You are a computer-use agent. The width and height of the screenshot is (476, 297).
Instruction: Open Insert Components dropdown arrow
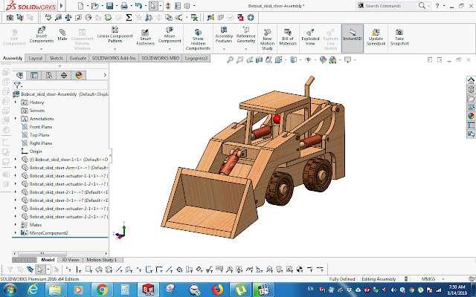click(42, 49)
